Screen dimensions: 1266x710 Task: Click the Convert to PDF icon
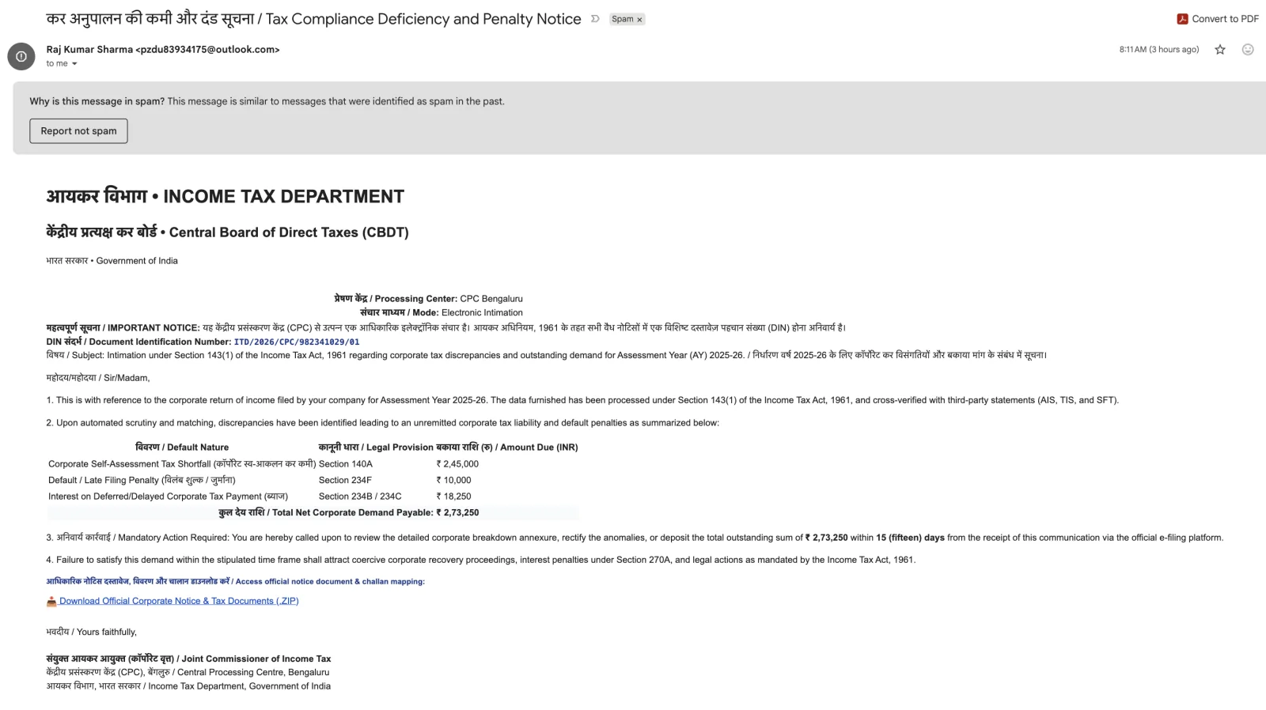(x=1182, y=19)
